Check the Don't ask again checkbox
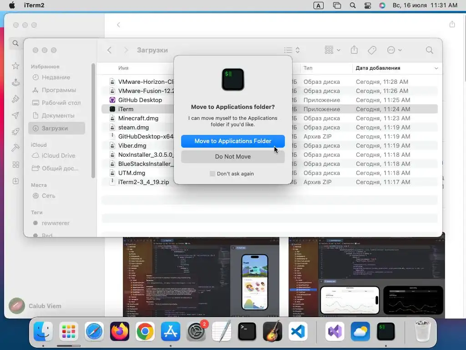 click(212, 174)
